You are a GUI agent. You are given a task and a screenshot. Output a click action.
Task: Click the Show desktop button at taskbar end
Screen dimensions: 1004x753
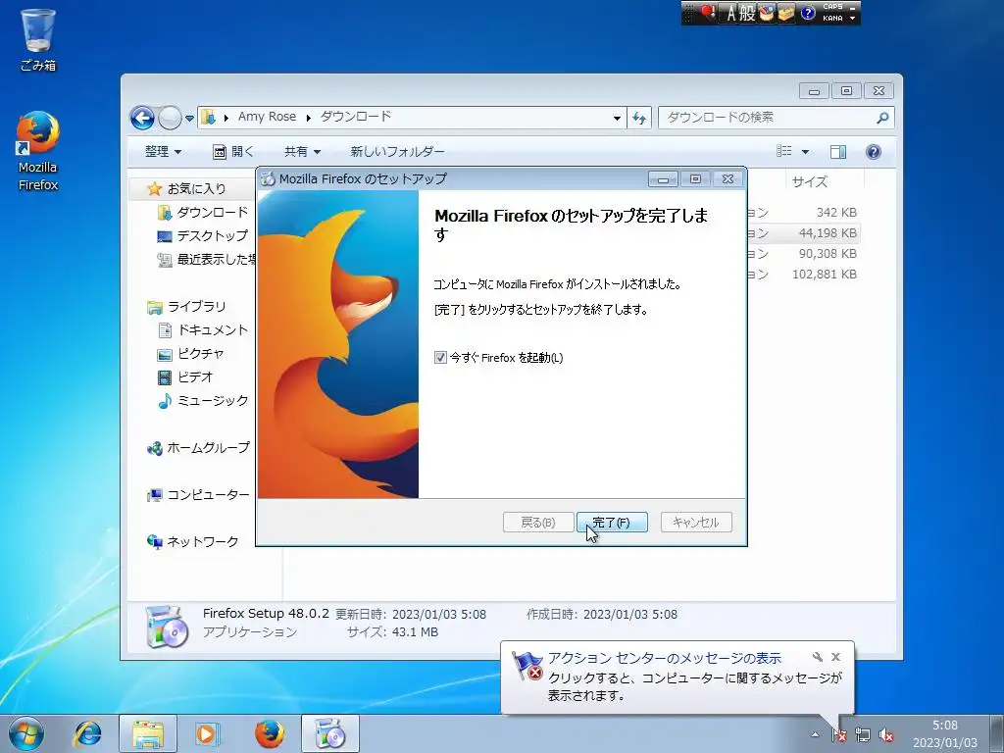997,733
